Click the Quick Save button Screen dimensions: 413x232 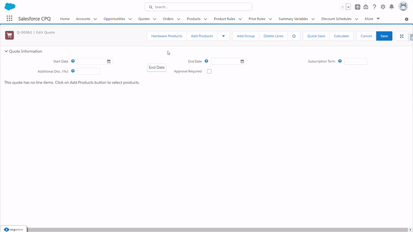pyautogui.click(x=316, y=36)
